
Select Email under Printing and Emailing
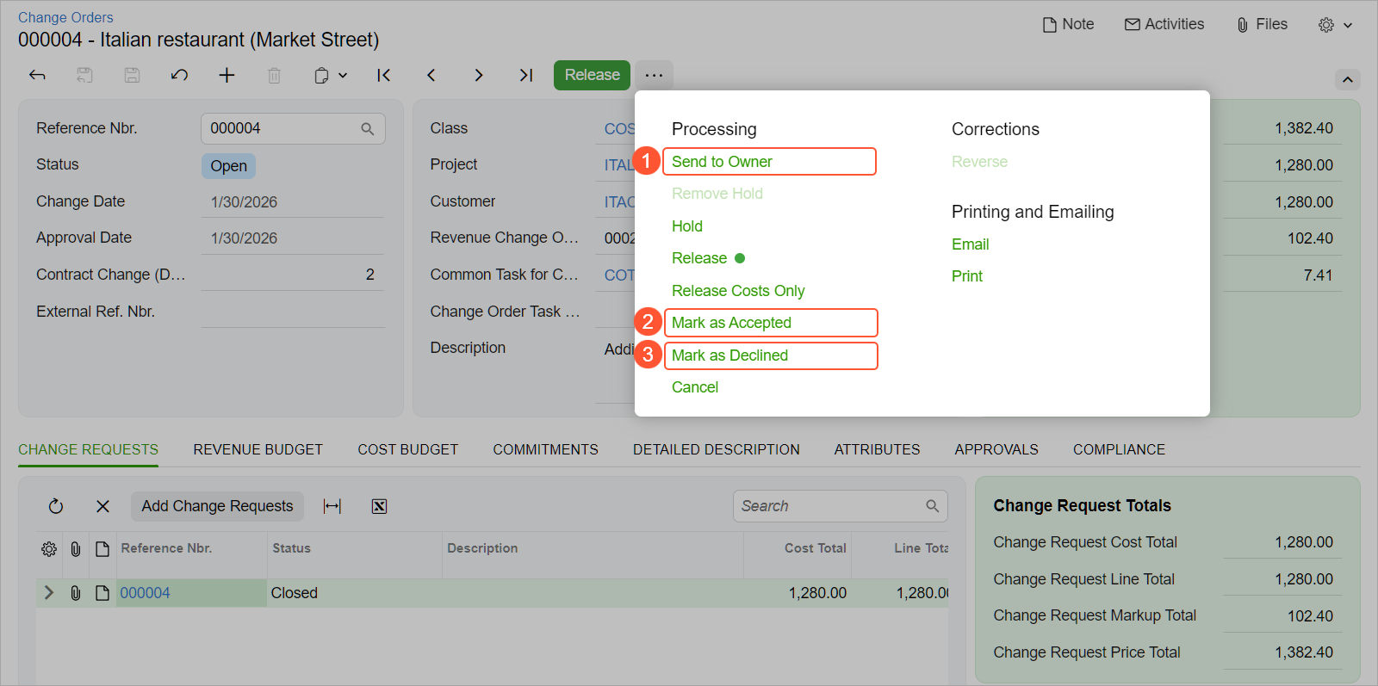point(970,244)
